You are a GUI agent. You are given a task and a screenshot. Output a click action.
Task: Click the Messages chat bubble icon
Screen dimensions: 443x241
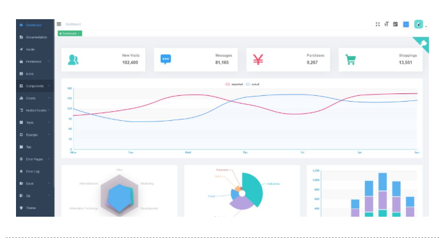[x=166, y=59]
